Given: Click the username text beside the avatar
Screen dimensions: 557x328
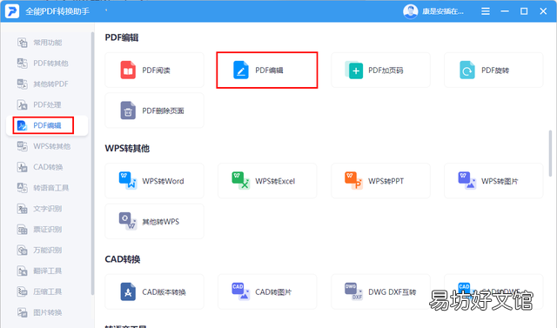Looking at the screenshot, I should point(443,11).
